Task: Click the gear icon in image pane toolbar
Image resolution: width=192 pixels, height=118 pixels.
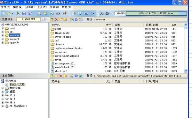Action: click(x=76, y=19)
